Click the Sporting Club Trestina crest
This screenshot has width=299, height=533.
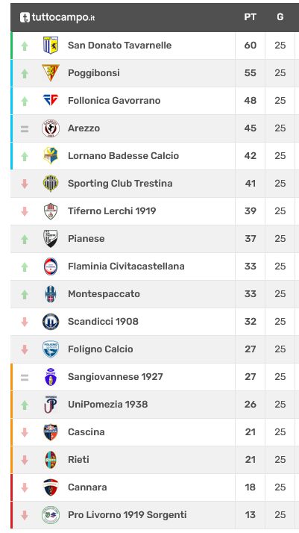tap(51, 183)
